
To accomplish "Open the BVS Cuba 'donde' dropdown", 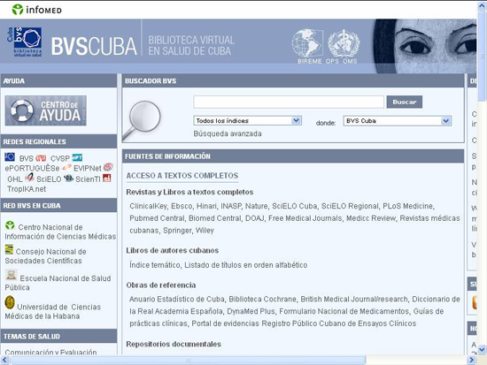I will coord(398,120).
